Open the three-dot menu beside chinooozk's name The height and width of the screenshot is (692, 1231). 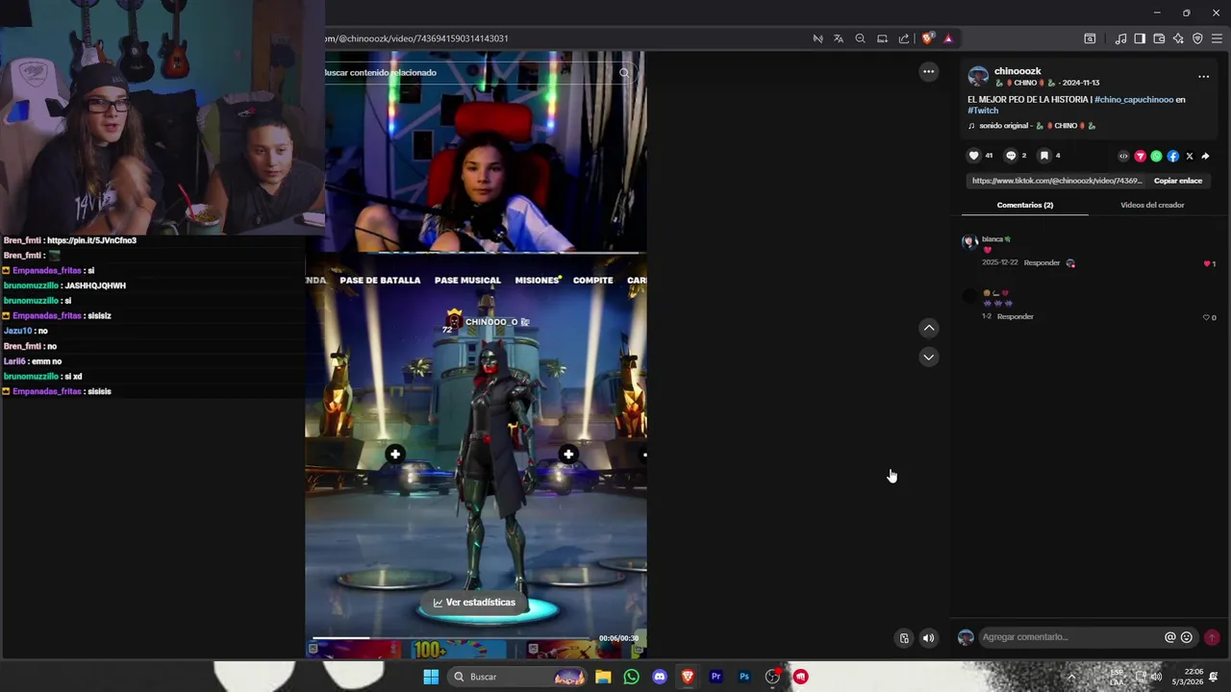click(x=1203, y=77)
